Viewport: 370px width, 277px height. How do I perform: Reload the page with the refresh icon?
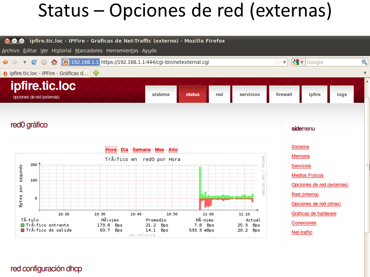(34, 62)
